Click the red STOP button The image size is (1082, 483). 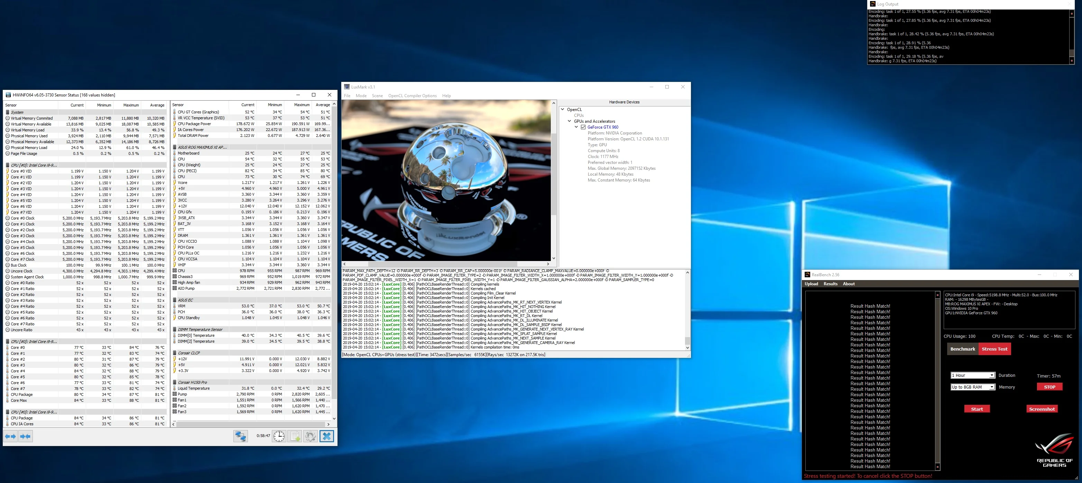[1049, 387]
